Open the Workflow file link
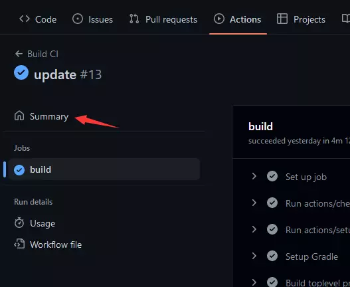The width and height of the screenshot is (350, 287). (48, 244)
